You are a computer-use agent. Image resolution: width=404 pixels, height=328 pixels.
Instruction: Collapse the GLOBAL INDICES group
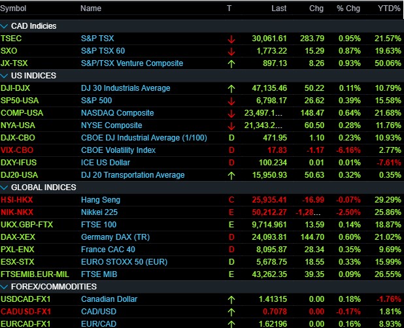coord(5,188)
